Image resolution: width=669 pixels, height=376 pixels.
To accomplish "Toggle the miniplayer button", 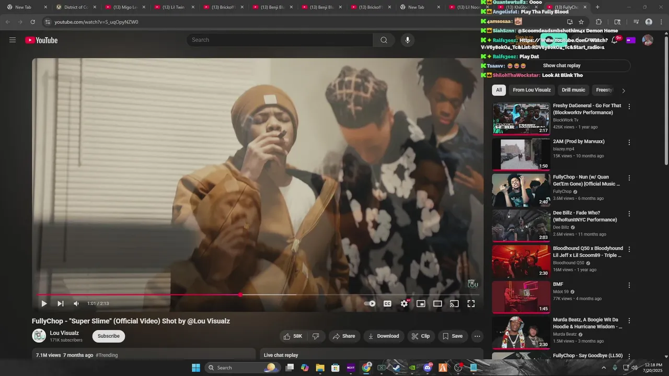I will (421, 303).
